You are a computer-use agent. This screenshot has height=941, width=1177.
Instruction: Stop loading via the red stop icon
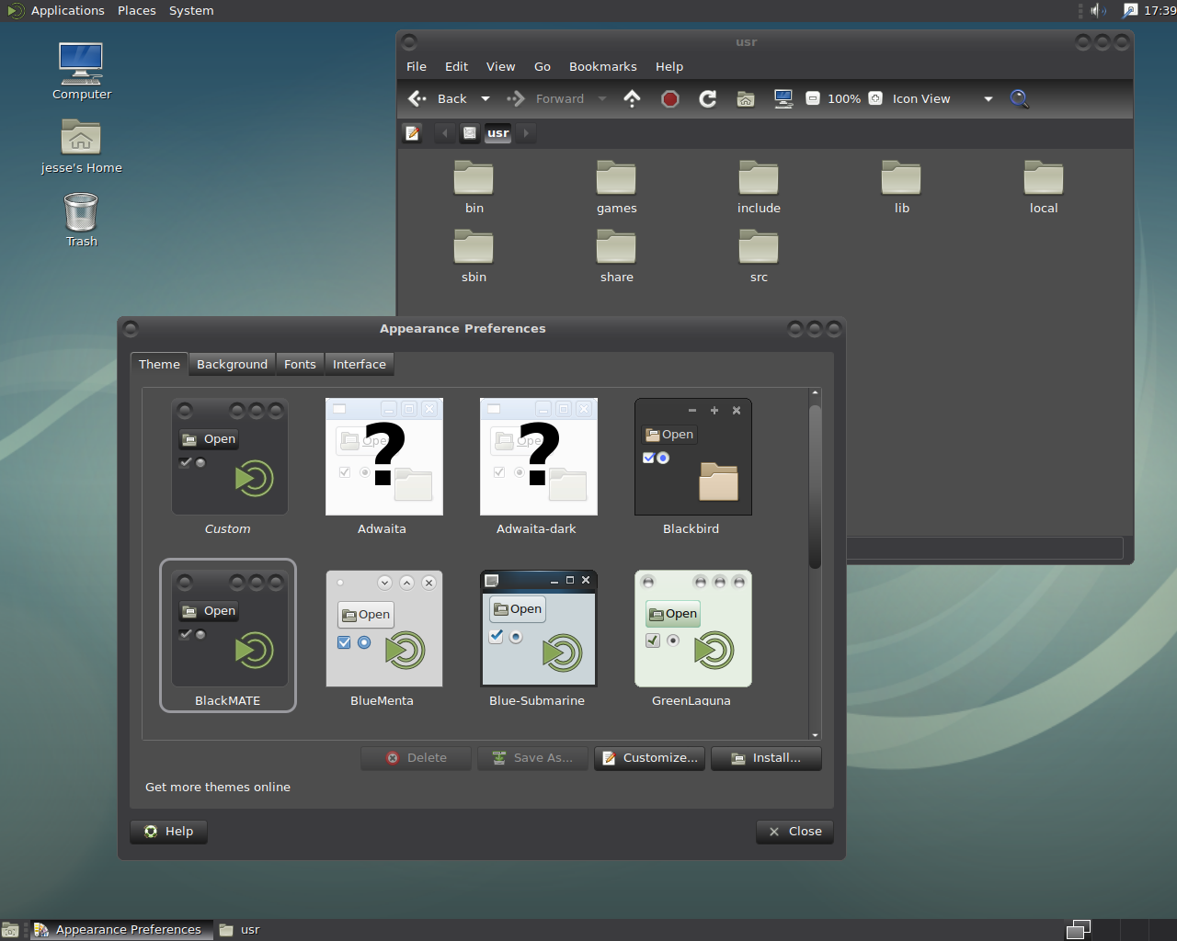click(x=670, y=98)
